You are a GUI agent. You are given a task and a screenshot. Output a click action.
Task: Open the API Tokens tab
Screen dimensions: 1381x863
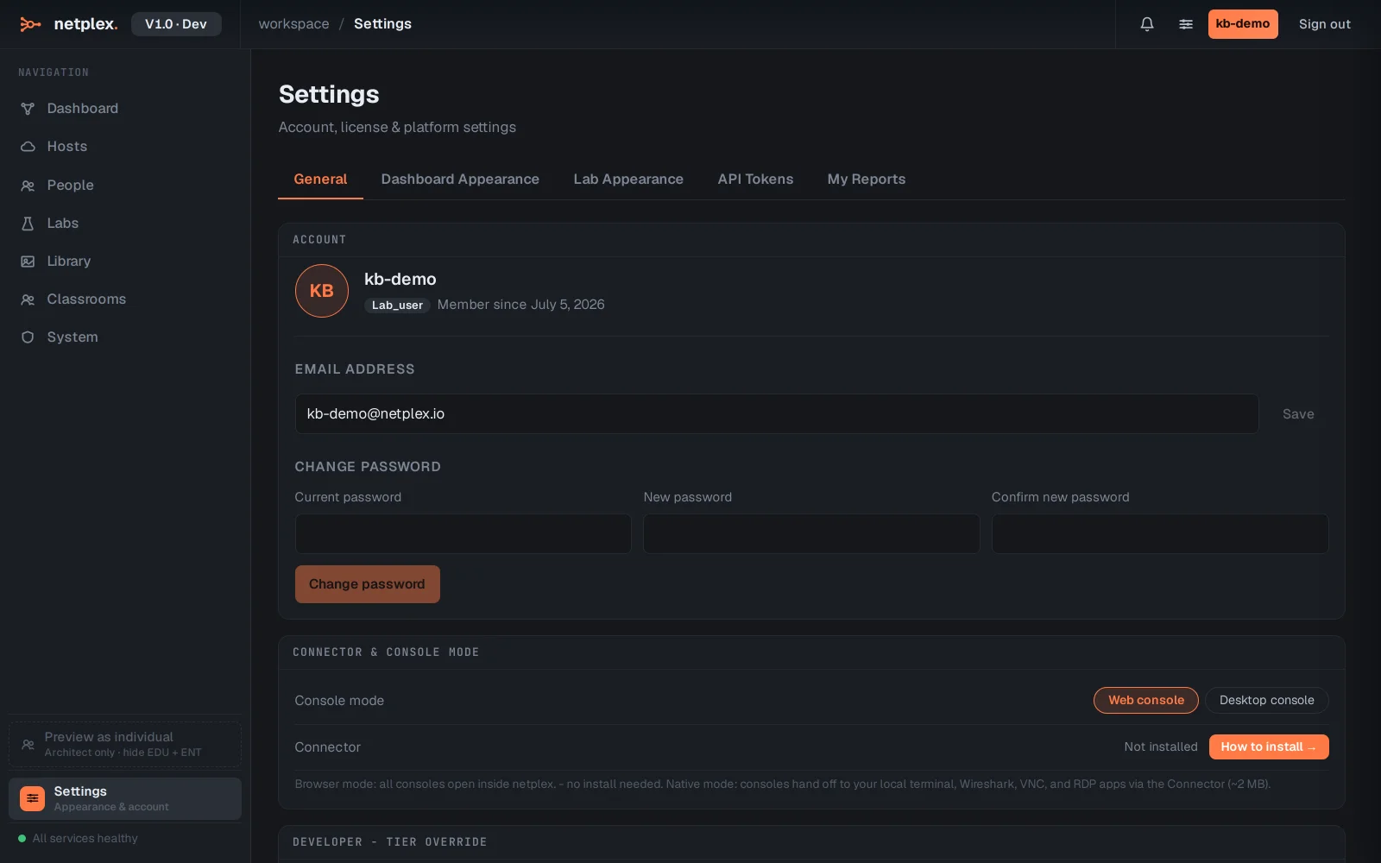tap(755, 180)
